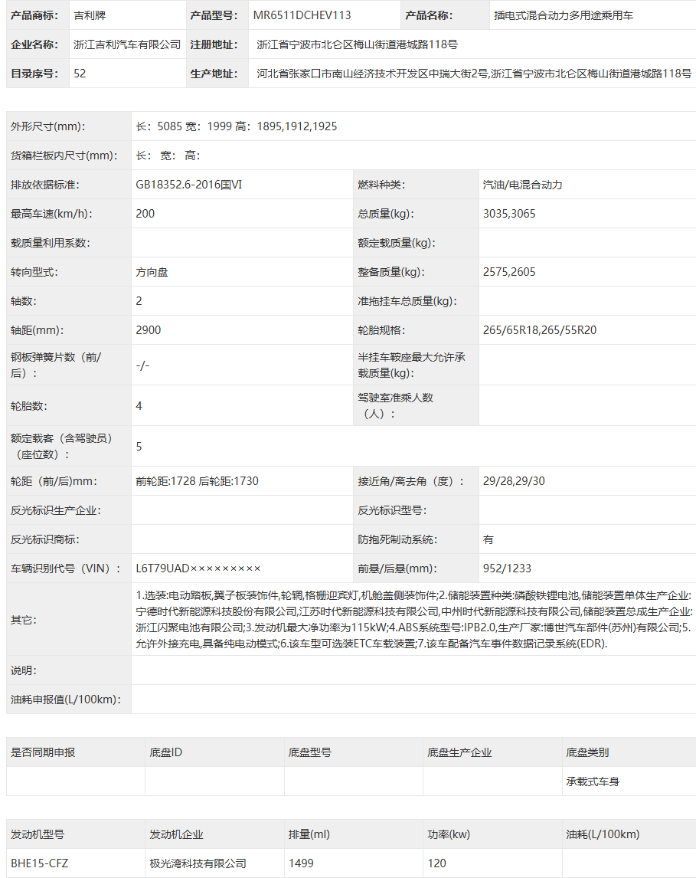
Task: Select production address starting 河北省张家口市
Action: coord(474,74)
